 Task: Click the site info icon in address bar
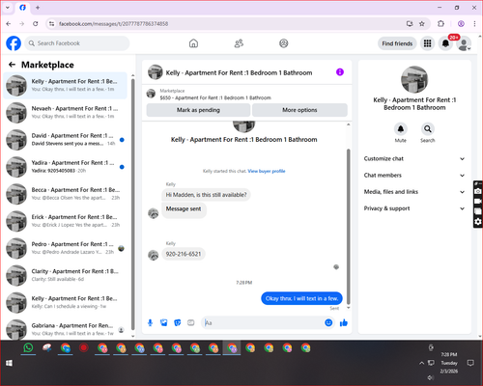click(x=51, y=24)
